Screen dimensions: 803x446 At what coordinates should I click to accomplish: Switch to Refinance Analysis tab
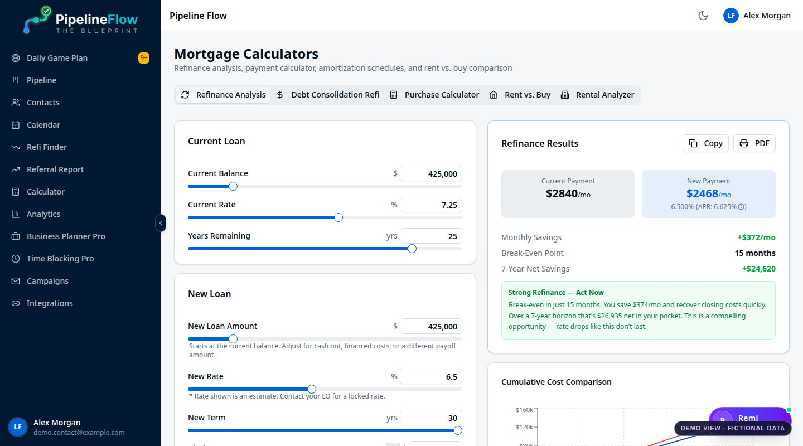pyautogui.click(x=224, y=95)
